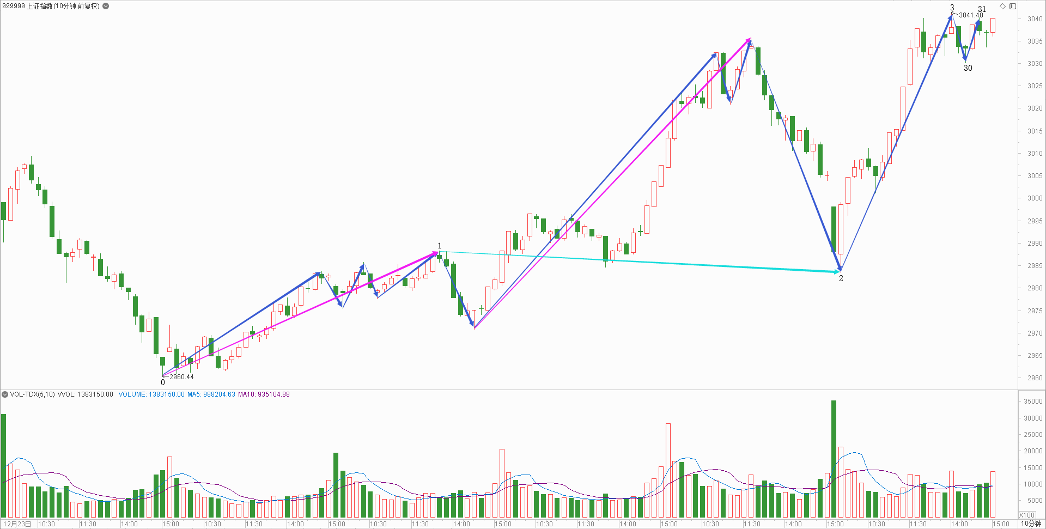This screenshot has height=529, width=1046.
Task: Expand the VOL-TDX indicator dropdown arrow
Action: pos(5,394)
